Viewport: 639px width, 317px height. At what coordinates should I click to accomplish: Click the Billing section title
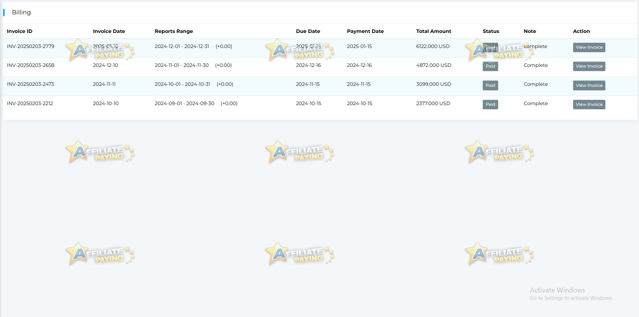[x=21, y=12]
